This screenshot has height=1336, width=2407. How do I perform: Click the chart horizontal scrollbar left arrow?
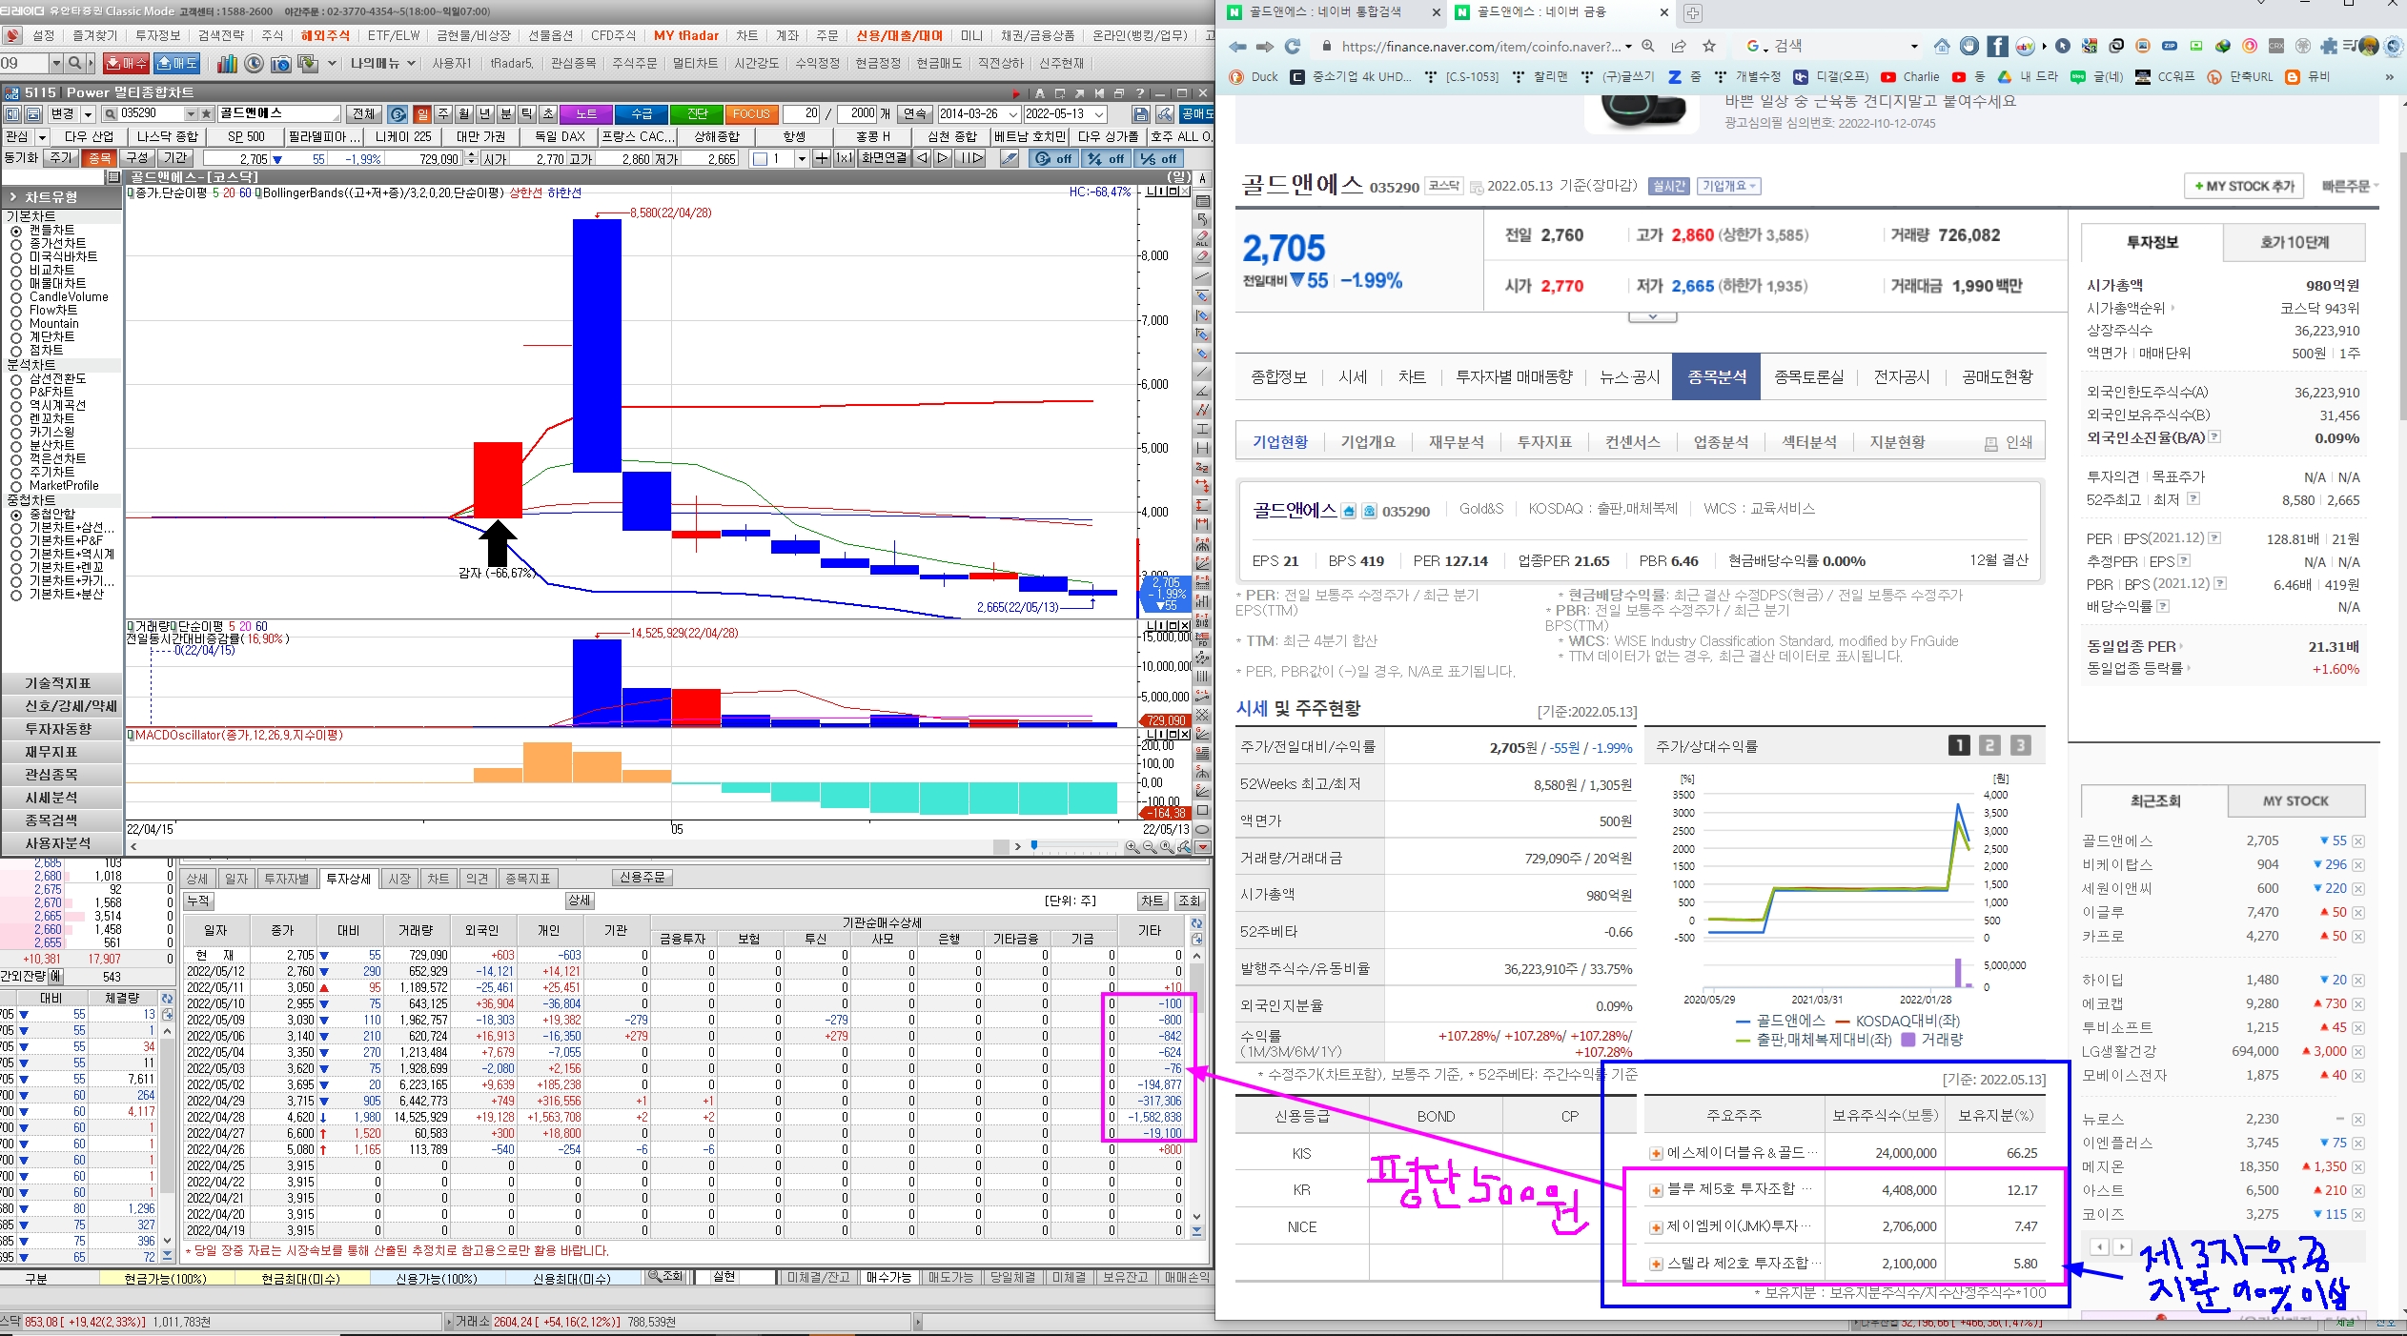(133, 846)
